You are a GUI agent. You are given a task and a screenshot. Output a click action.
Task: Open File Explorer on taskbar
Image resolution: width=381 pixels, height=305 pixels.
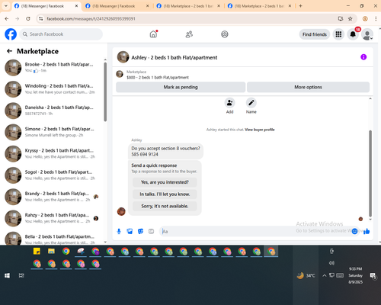51,252
